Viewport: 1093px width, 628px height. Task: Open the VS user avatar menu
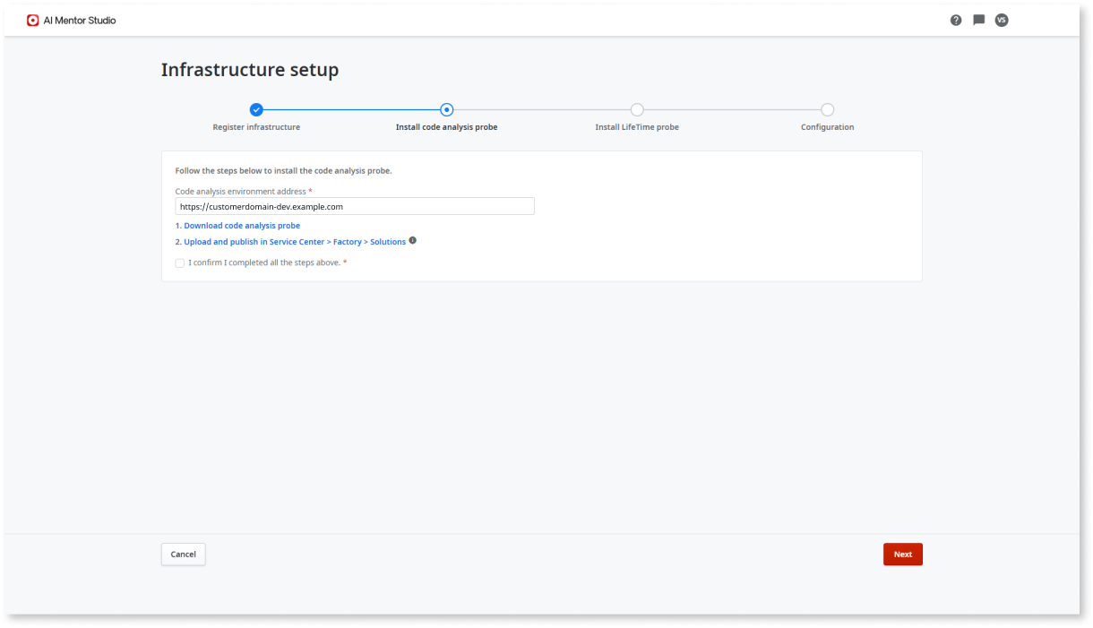pyautogui.click(x=1002, y=20)
